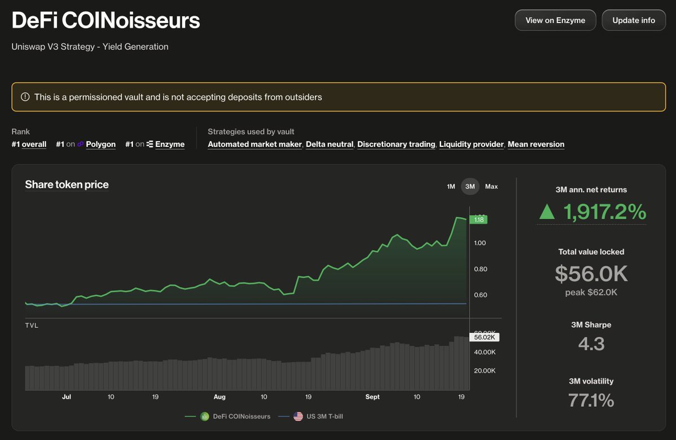Click the 3M ann. net returns label
This screenshot has width=676, height=440.
point(591,190)
